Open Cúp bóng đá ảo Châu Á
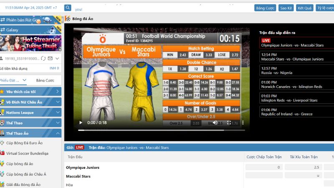The width and height of the screenshot is (334, 188). point(26,174)
